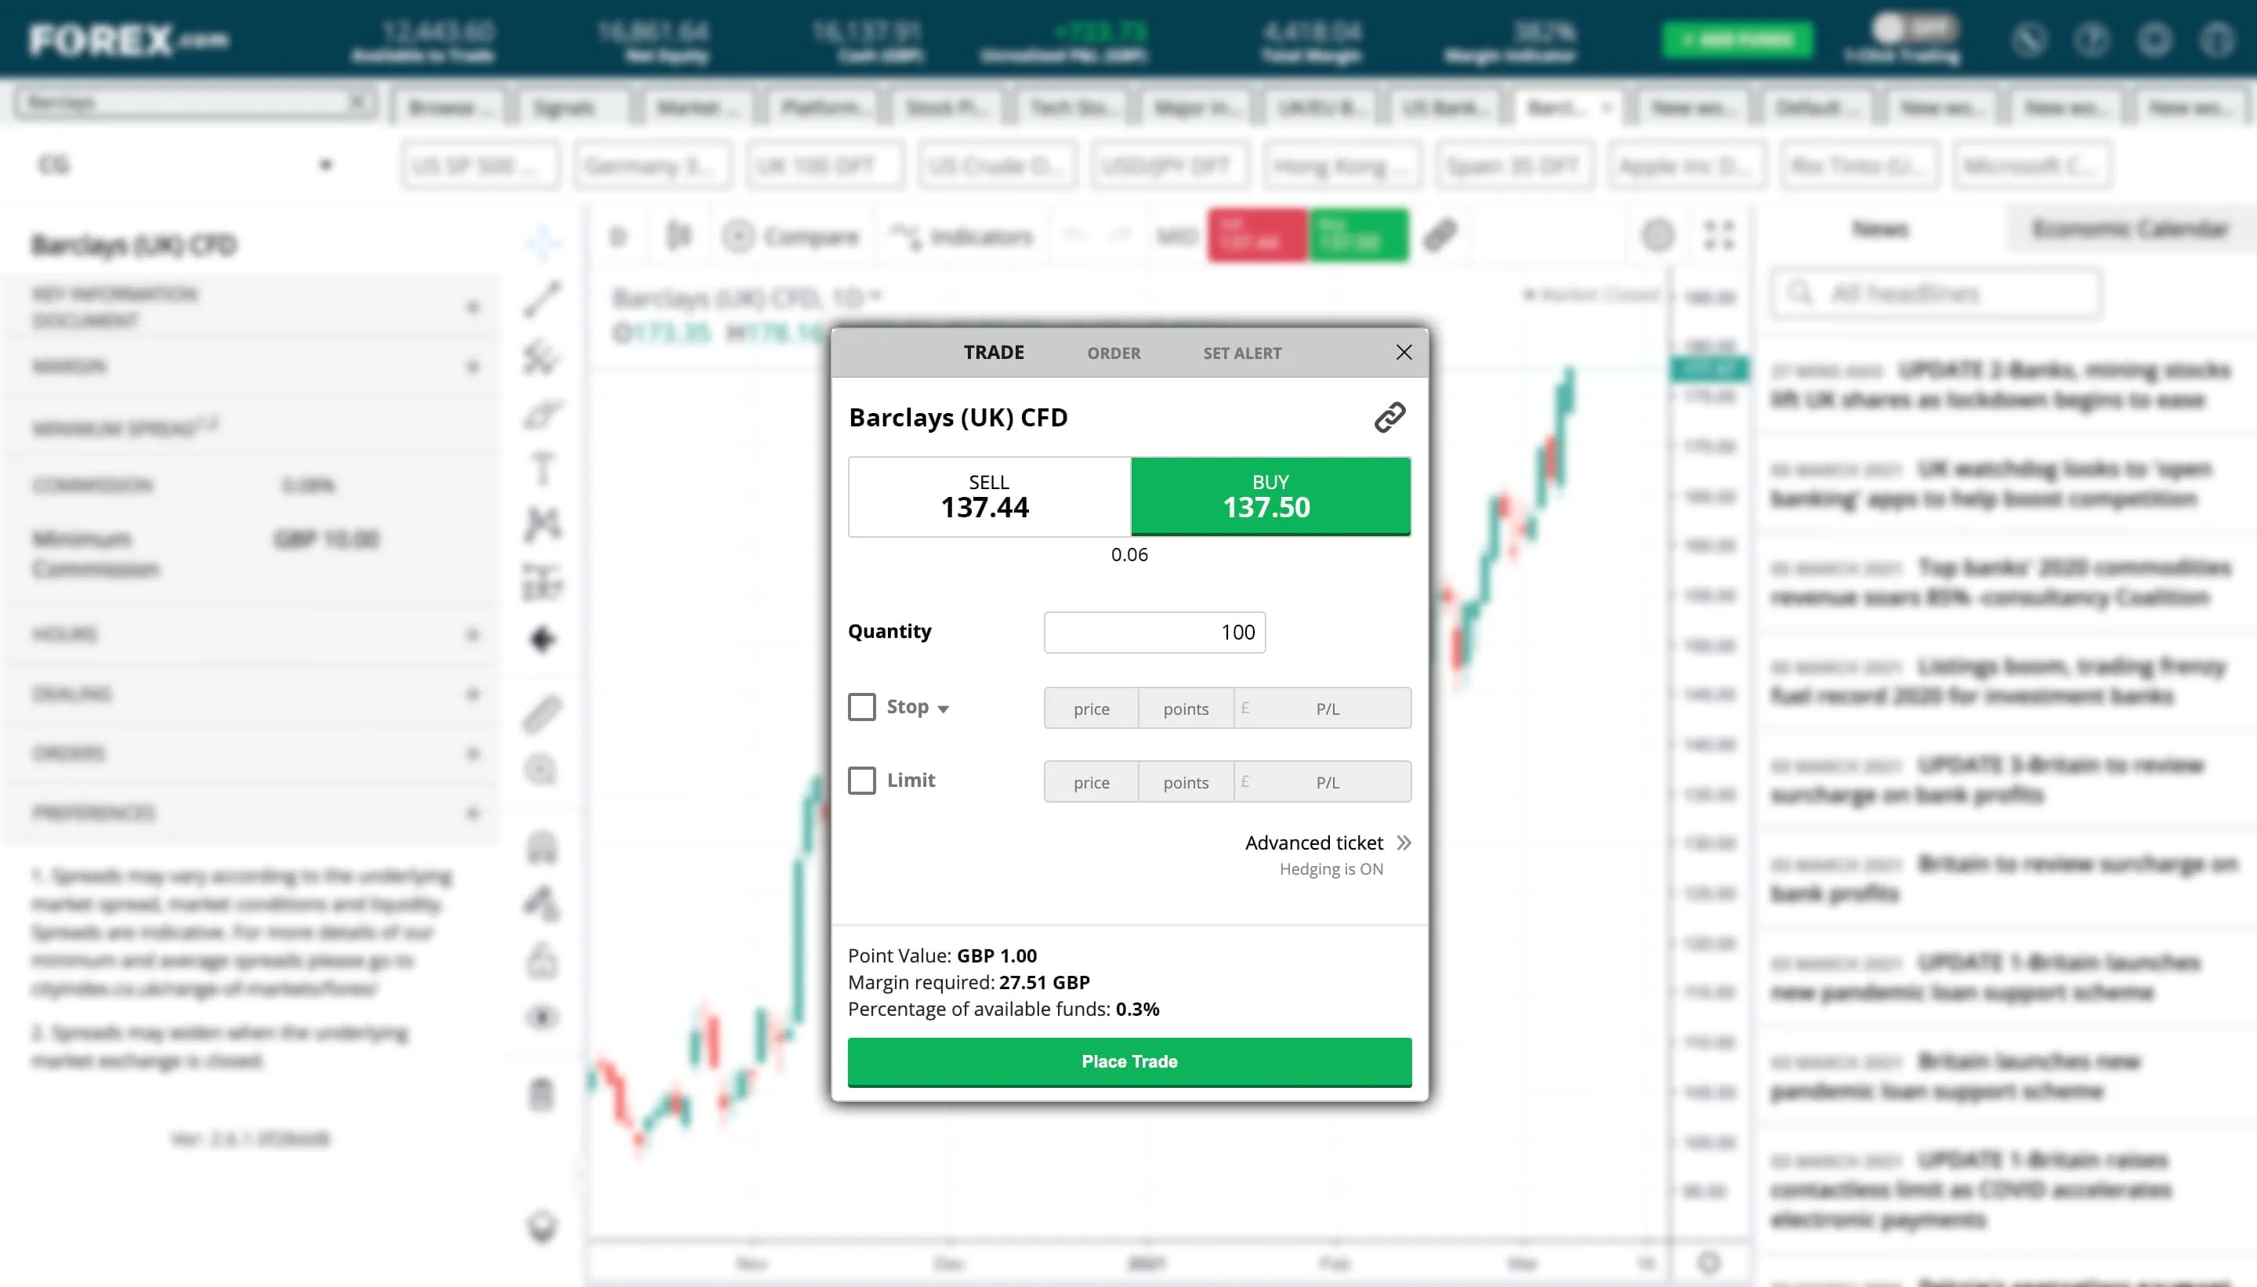The height and width of the screenshot is (1287, 2257).
Task: Enable the Stop loss checkbox
Action: pos(862,705)
